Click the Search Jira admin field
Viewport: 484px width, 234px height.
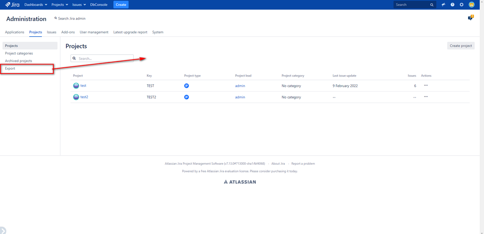tap(70, 18)
